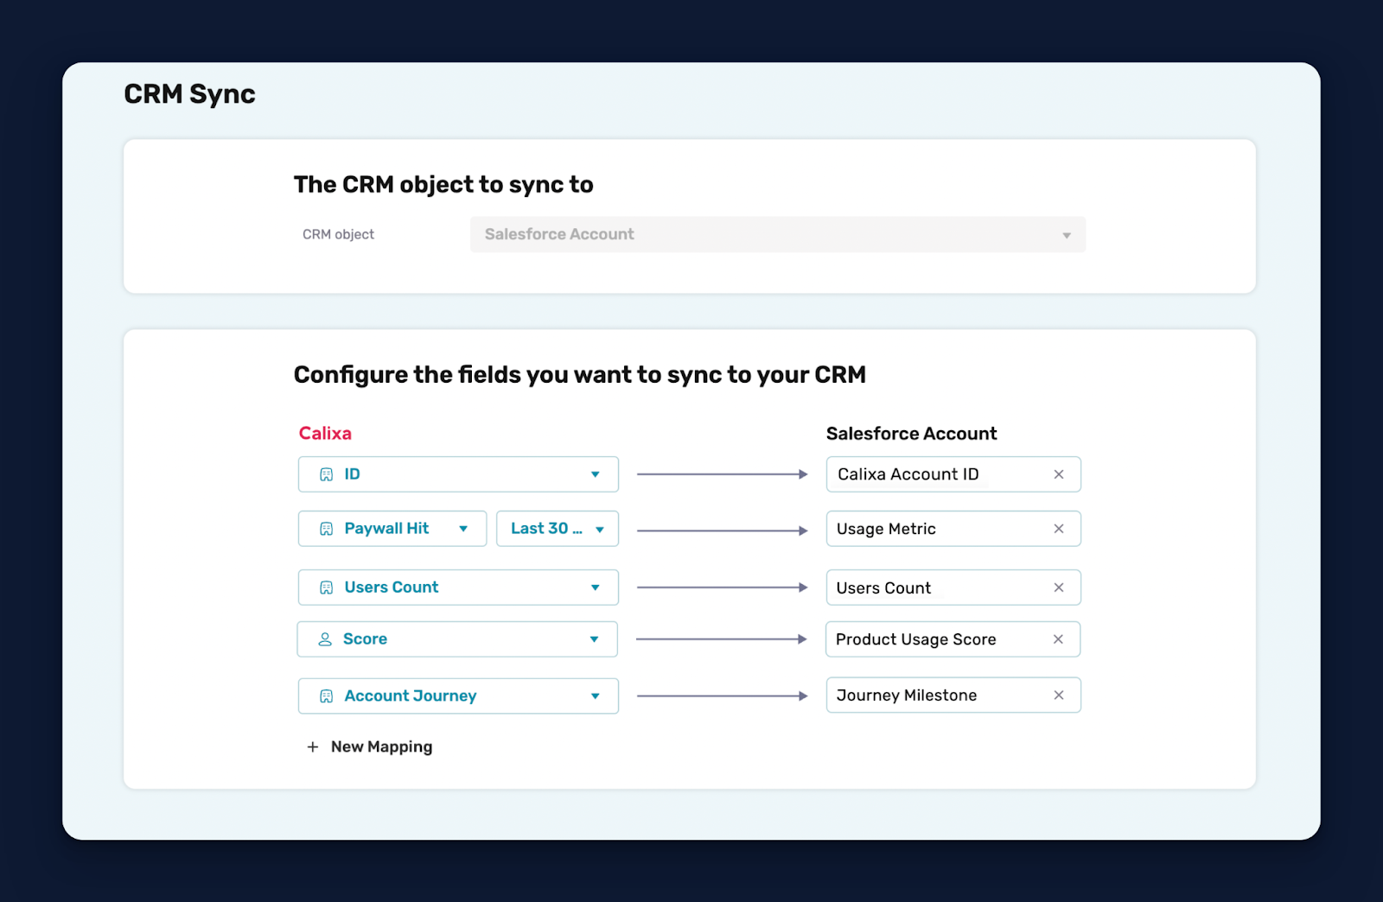The image size is (1383, 902).
Task: Add a New Mapping
Action: [x=370, y=746]
